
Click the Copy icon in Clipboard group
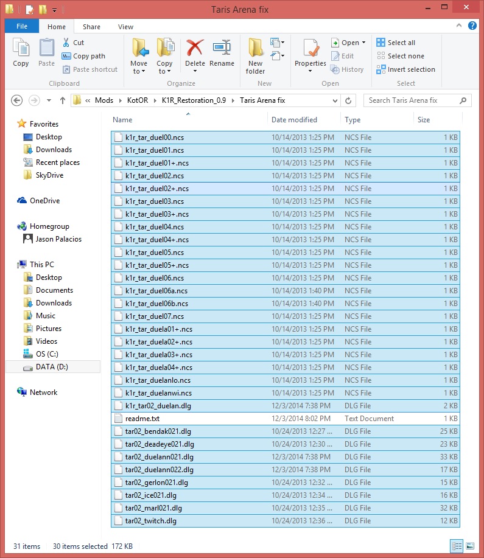[21, 47]
